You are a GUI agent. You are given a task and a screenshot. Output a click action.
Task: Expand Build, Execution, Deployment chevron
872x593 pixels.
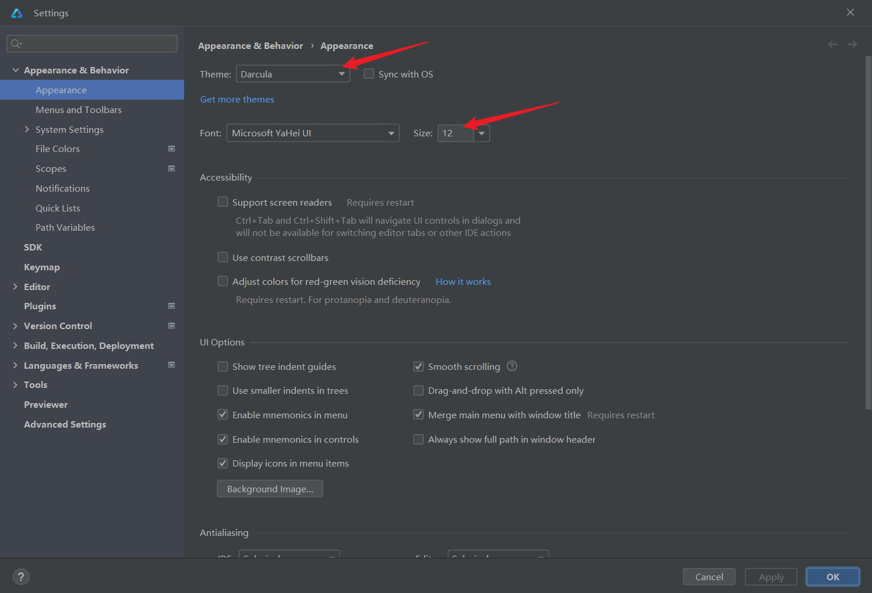pos(15,345)
